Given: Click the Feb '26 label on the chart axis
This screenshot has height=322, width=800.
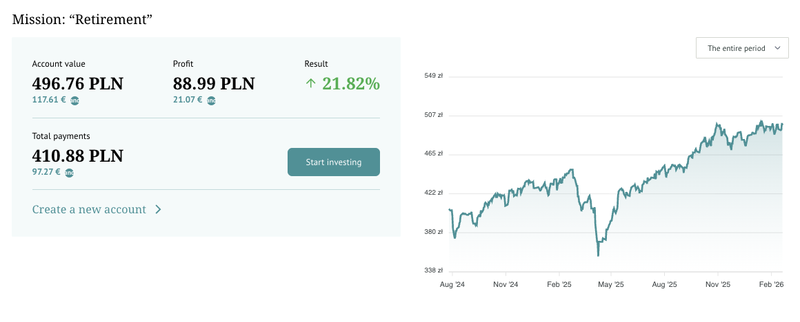Looking at the screenshot, I should pos(771,284).
